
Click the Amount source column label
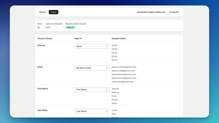(x=41, y=45)
